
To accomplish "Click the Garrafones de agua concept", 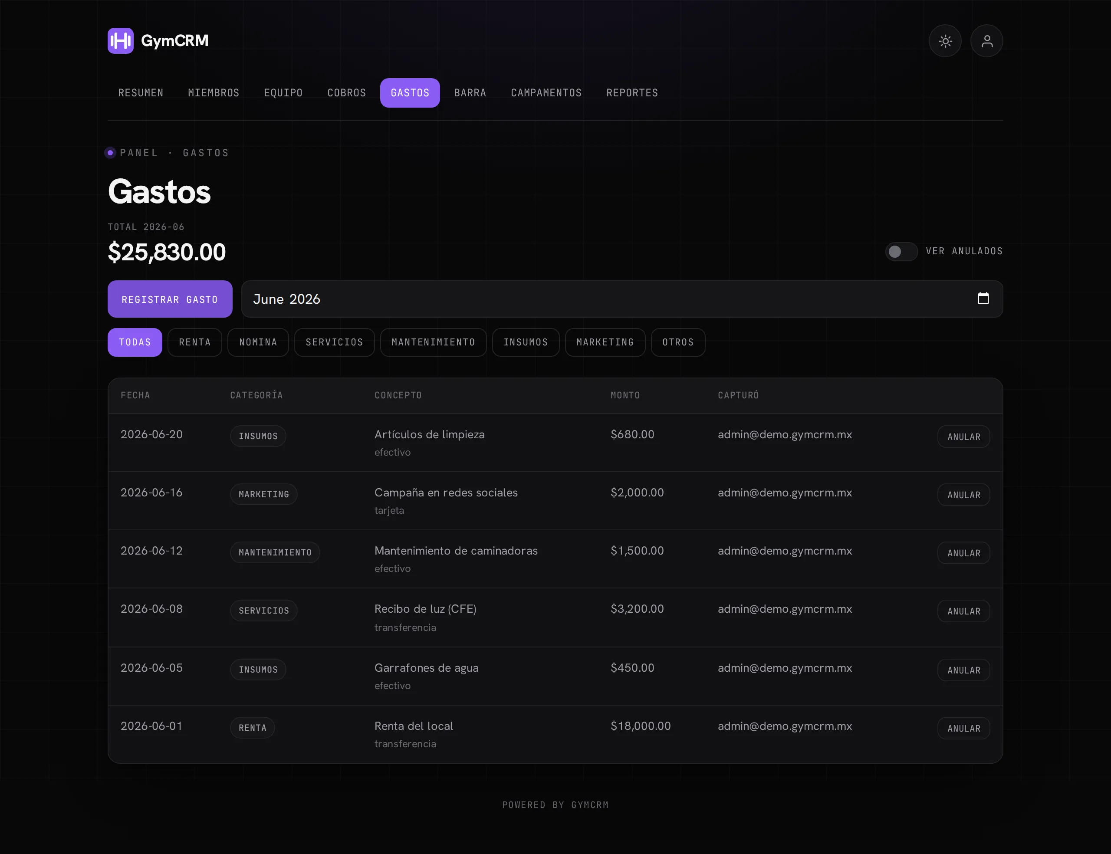I will [427, 668].
